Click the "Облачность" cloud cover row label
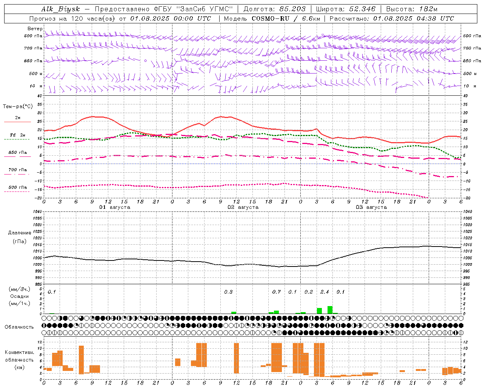483x386 pixels. pos(19,327)
